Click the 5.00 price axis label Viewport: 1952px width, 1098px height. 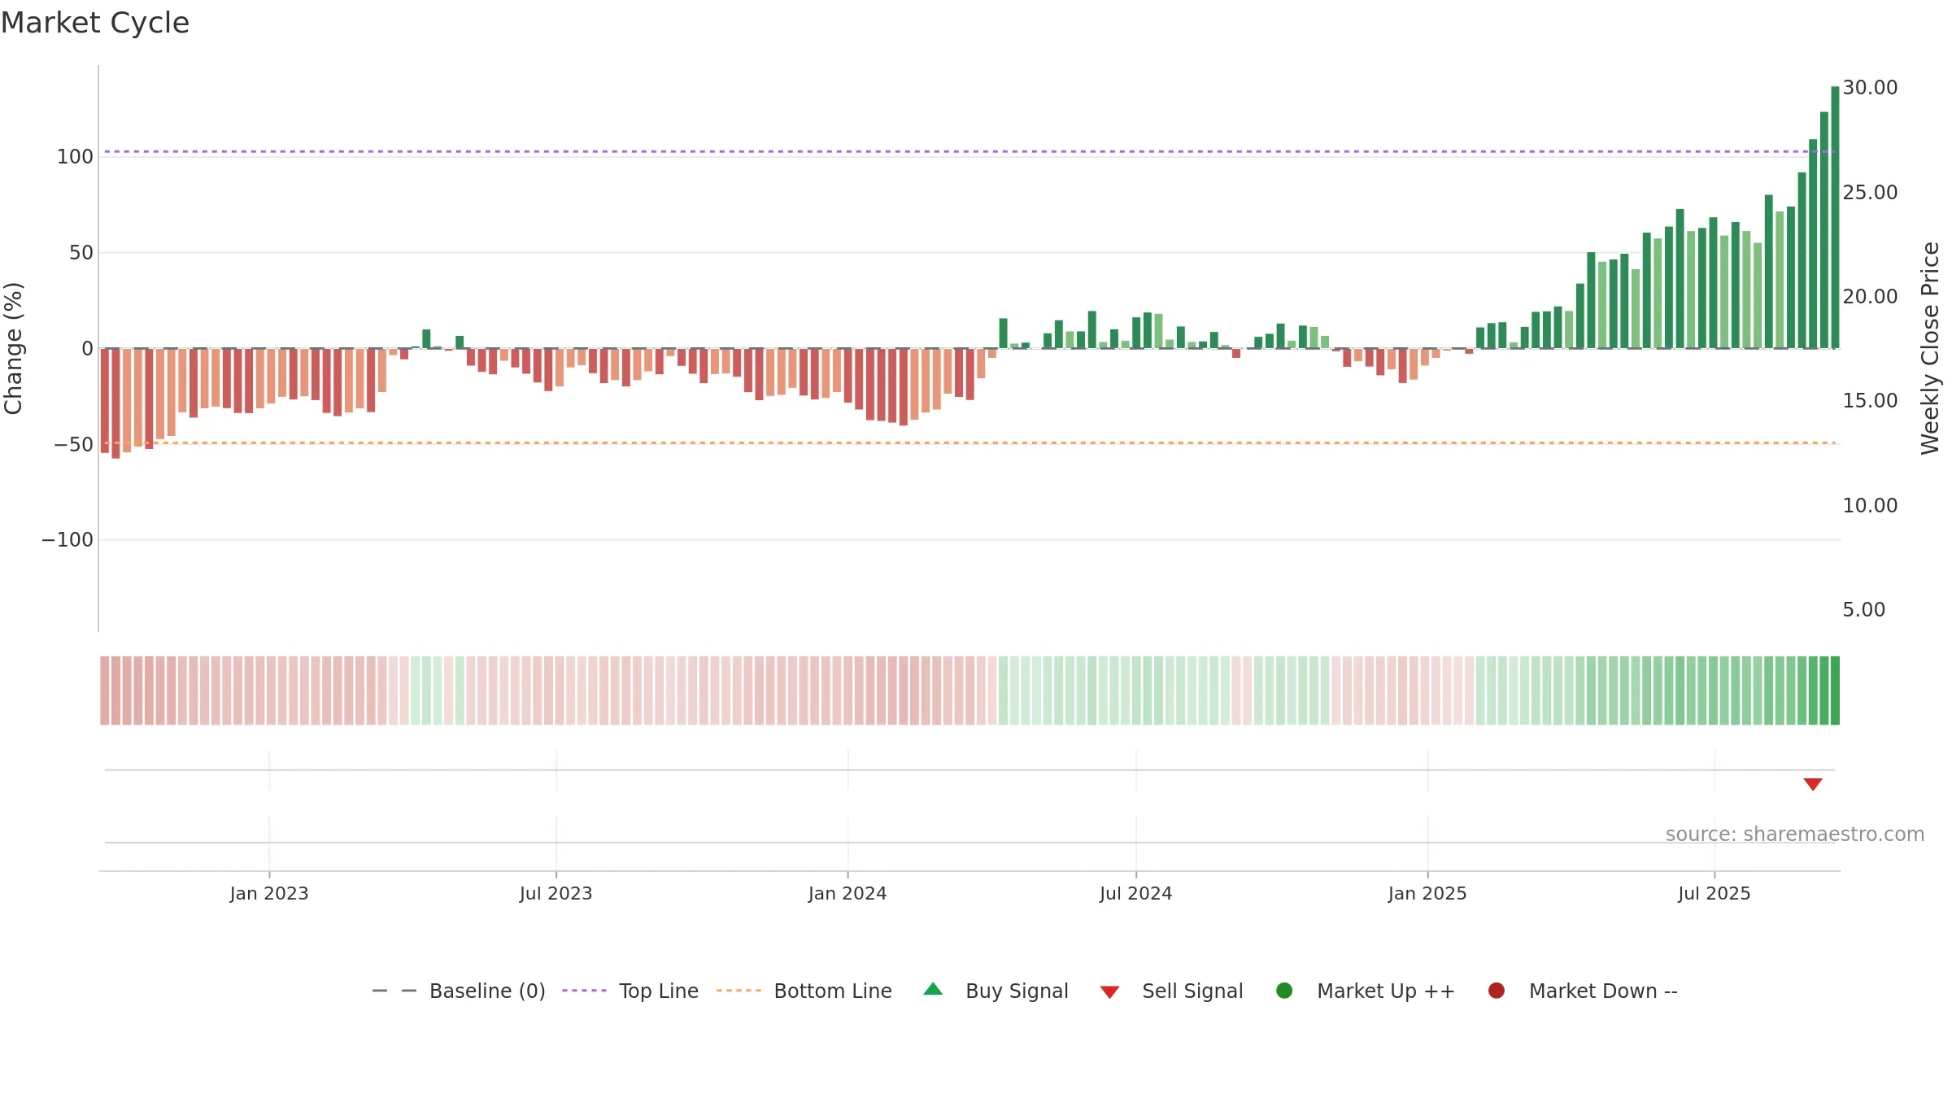[1863, 610]
